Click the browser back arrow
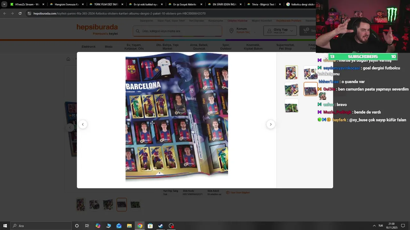This screenshot has width=410, height=230. (5, 13)
